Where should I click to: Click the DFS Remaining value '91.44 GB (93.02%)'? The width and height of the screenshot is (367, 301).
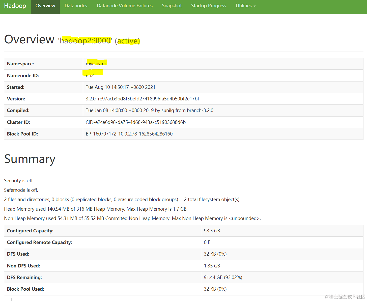[223, 277]
